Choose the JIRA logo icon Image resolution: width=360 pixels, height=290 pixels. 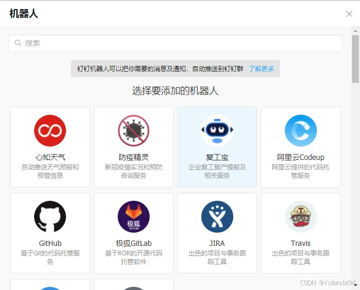[217, 217]
